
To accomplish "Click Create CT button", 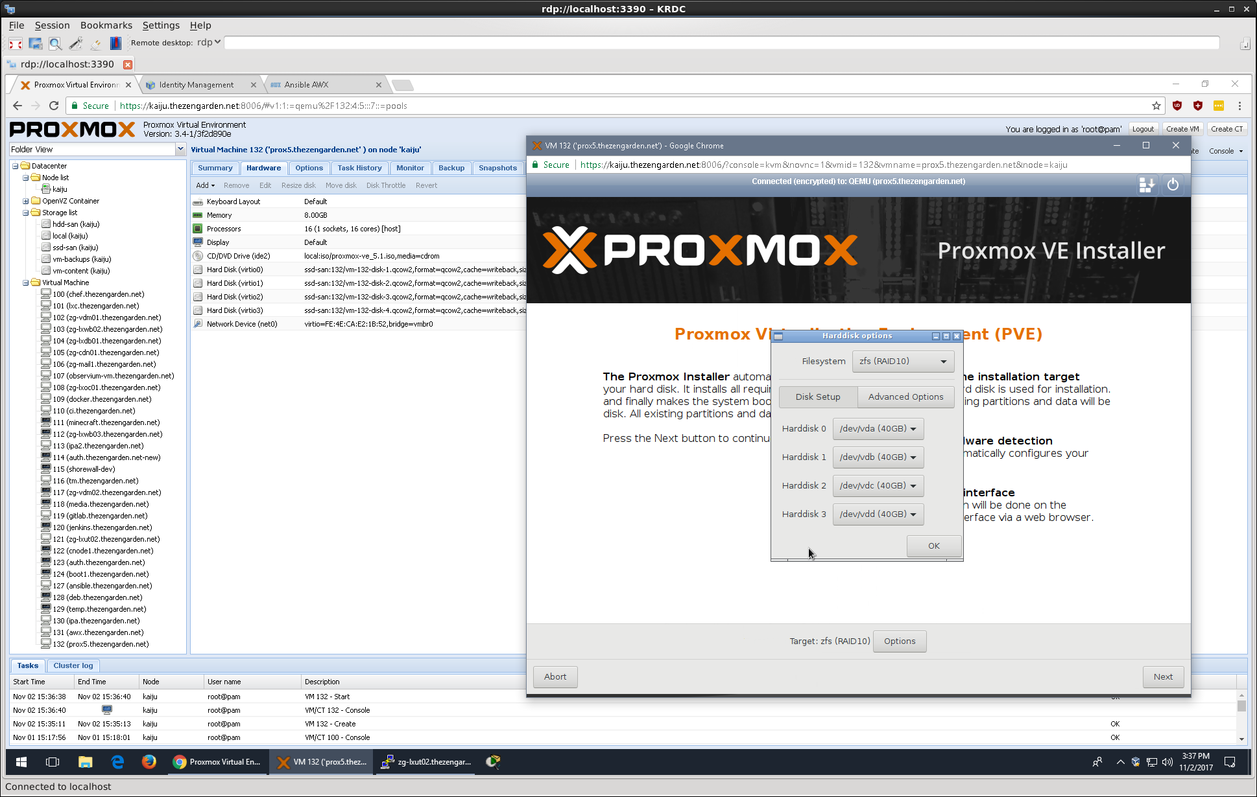I will (1227, 129).
